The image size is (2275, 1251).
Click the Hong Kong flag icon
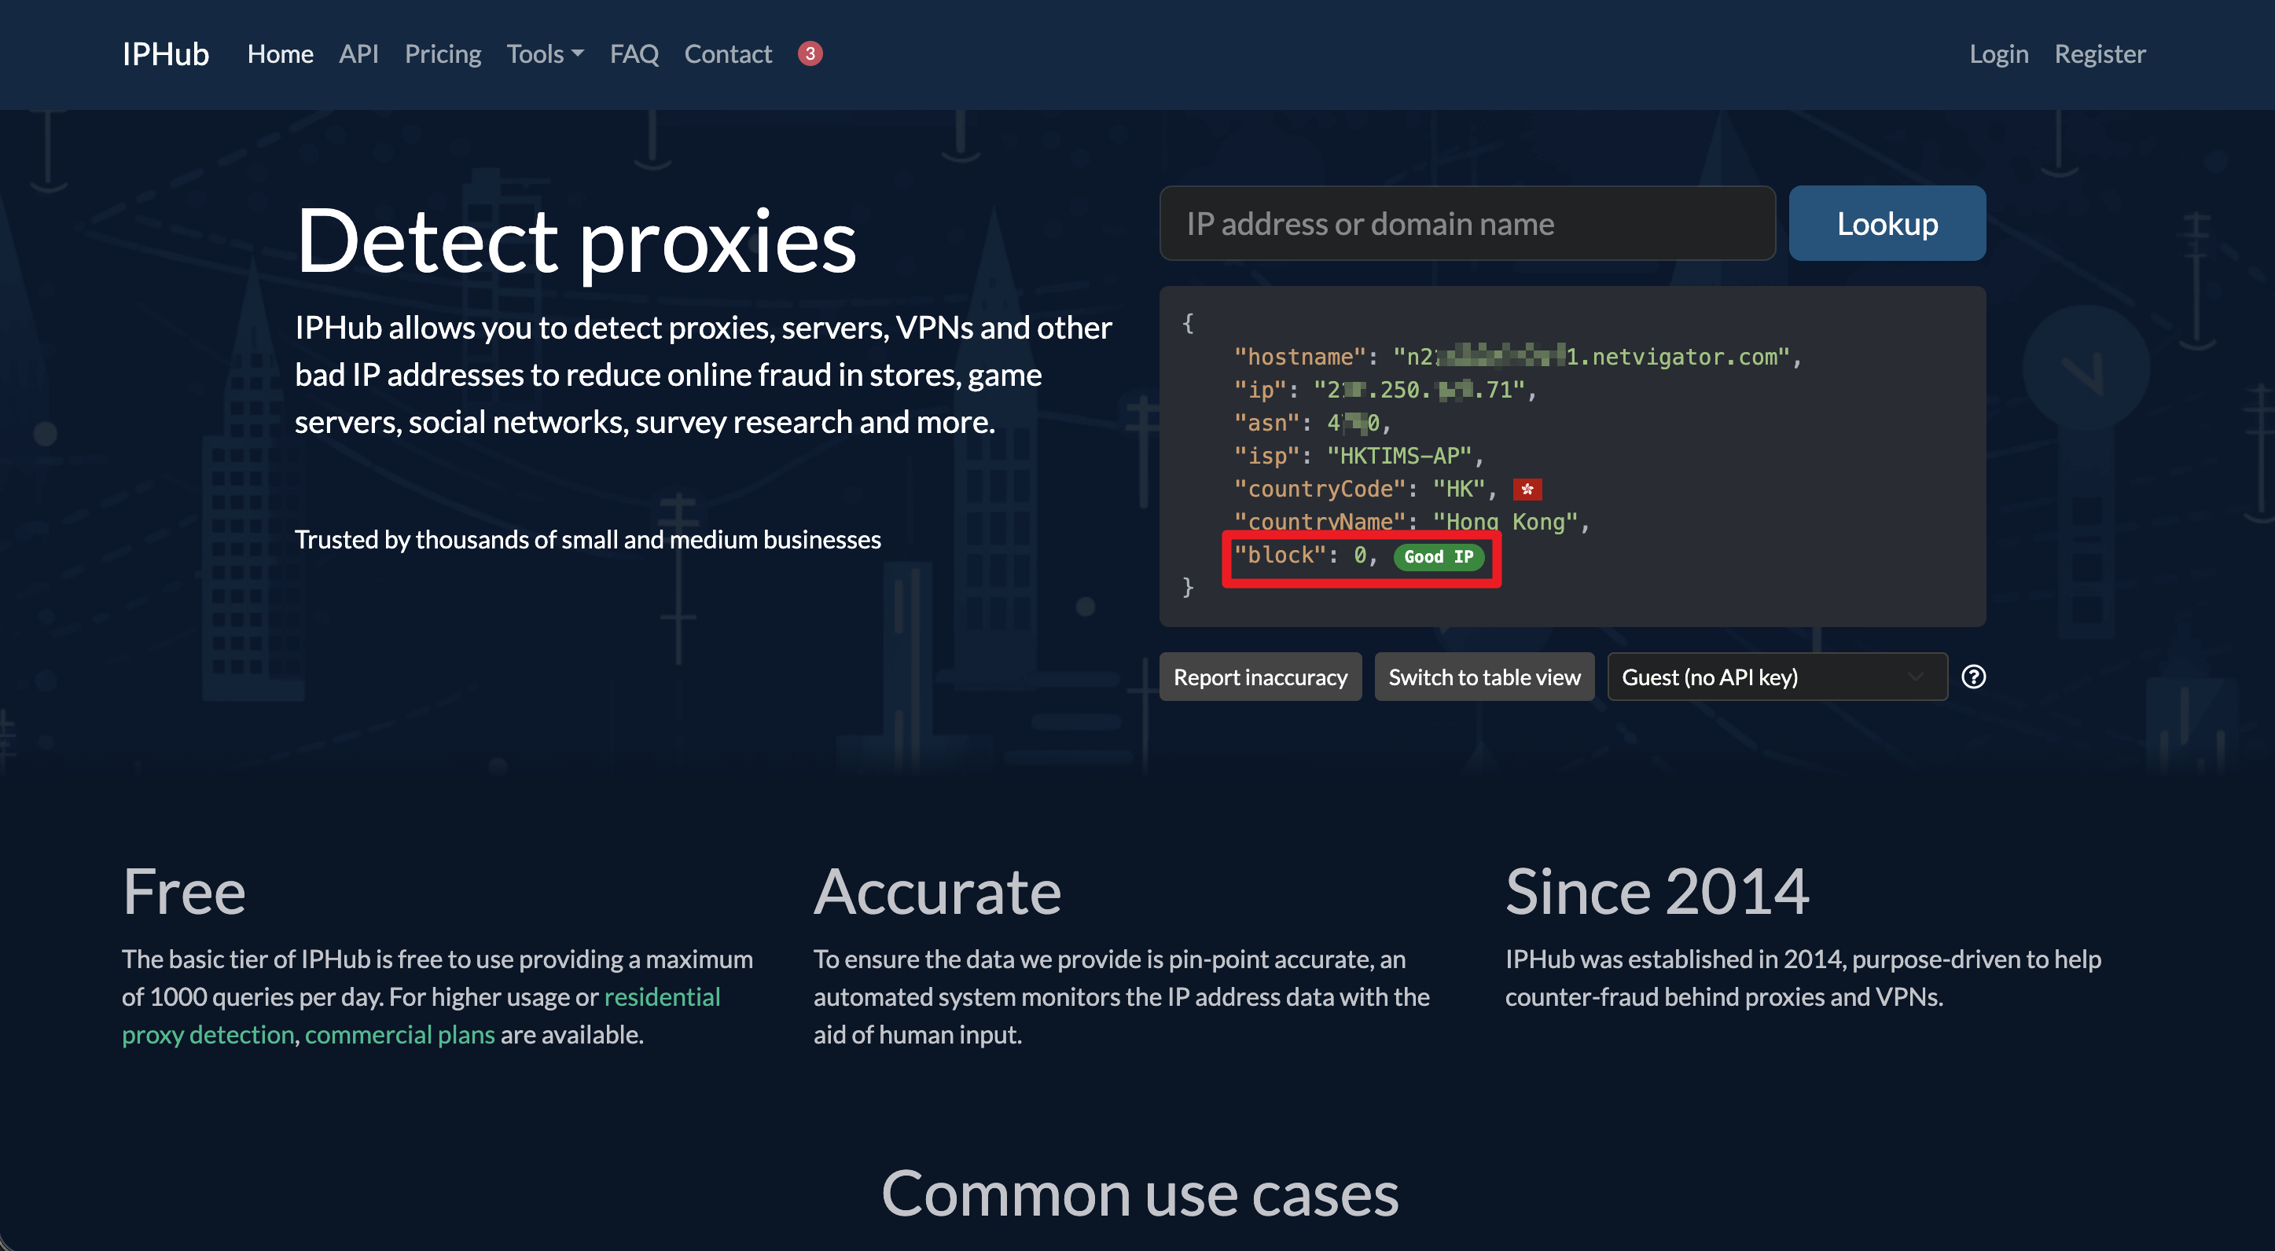1527,489
